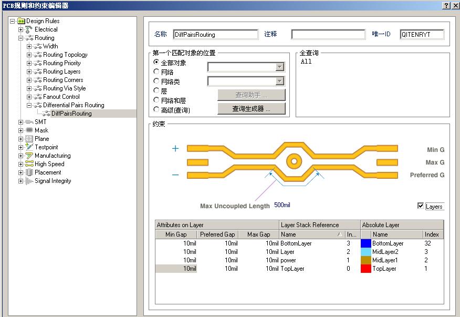460x317 pixels.
Task: Sort by Layer Stack Reference Name header
Action: 312,234
